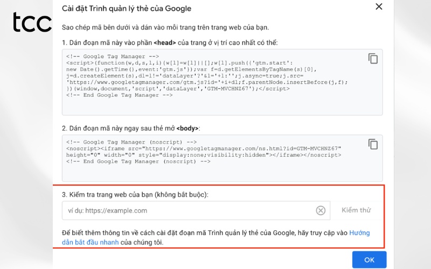
Task: Click the googletagmanager.com/gtm.js URL line
Action: 207,82
